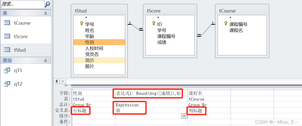This screenshot has width=302, height=126.
Task: Click the tCourse table cell in grid
Action: [209, 99]
